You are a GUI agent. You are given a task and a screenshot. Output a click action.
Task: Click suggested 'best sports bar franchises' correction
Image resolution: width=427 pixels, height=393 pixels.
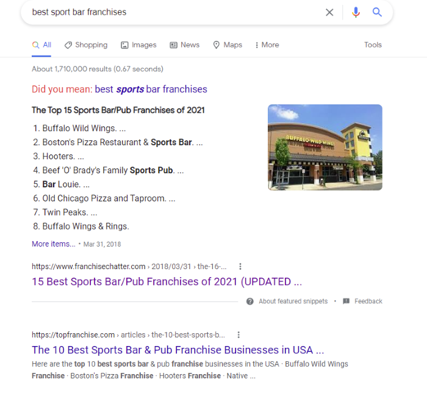click(151, 89)
